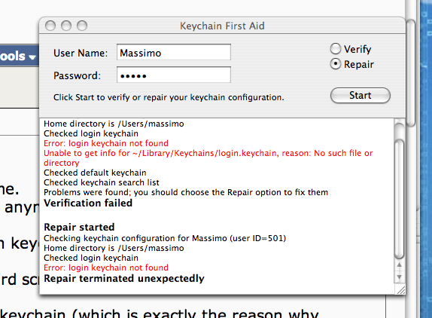Select the Verify radio button

coord(336,49)
